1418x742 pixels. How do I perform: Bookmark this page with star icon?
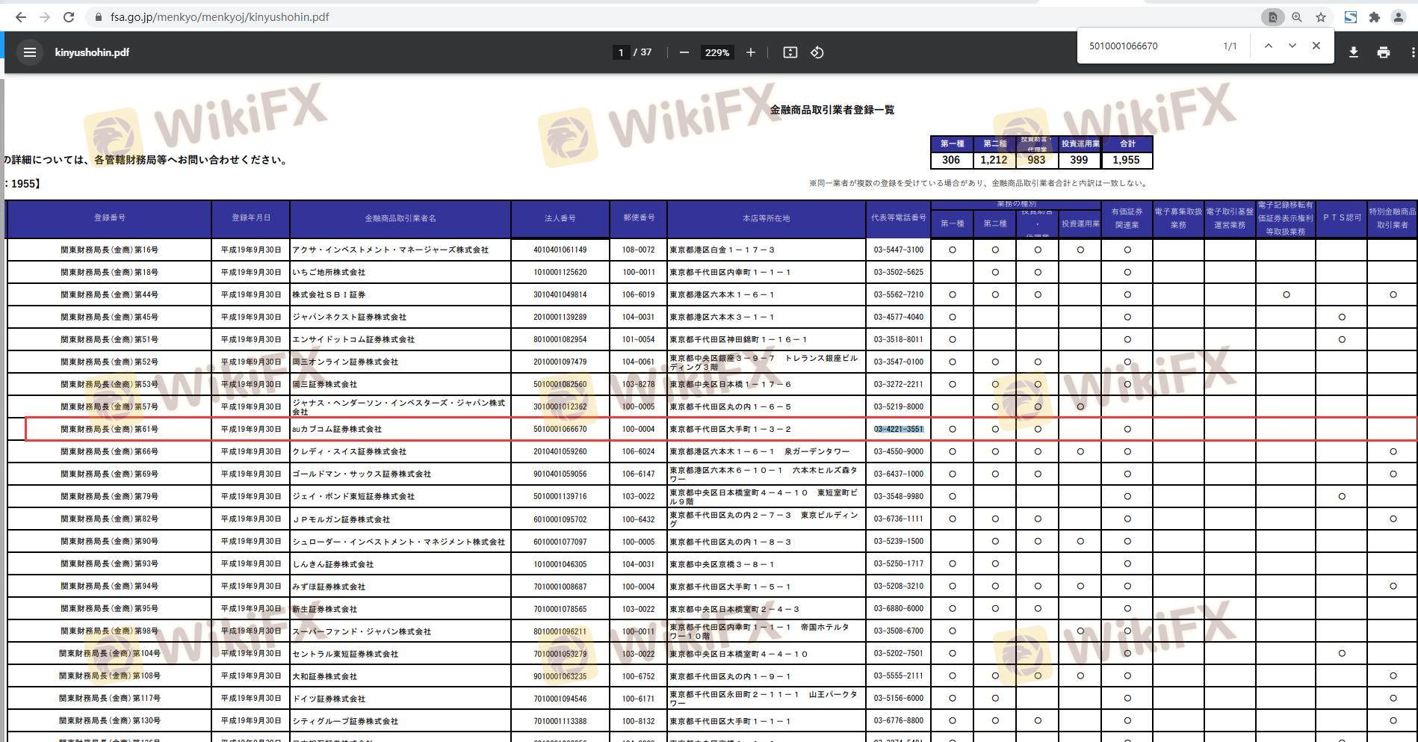[1321, 17]
